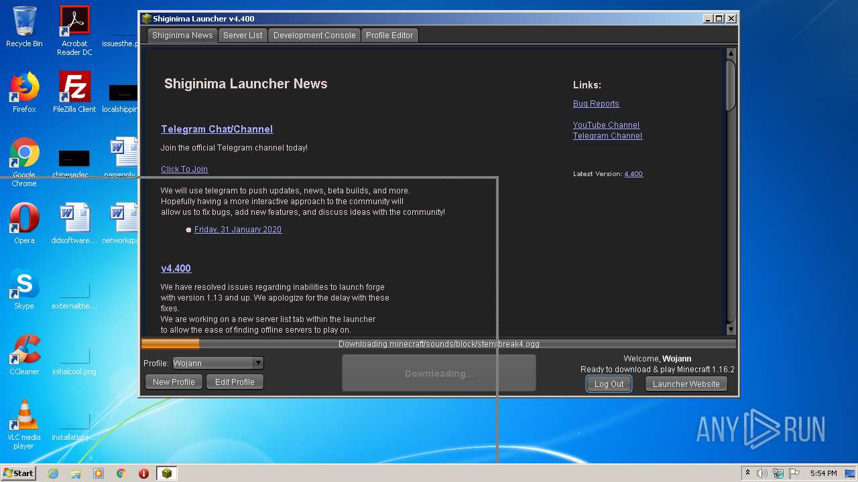The width and height of the screenshot is (858, 482).
Task: Open Friday, 31 January 2020 link
Action: point(238,230)
